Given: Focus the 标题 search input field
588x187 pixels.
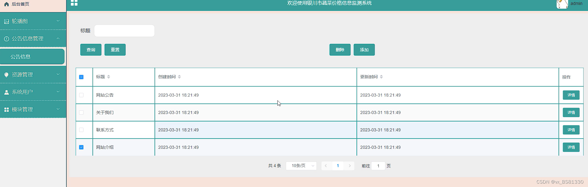Looking at the screenshot, I should pyautogui.click(x=124, y=31).
